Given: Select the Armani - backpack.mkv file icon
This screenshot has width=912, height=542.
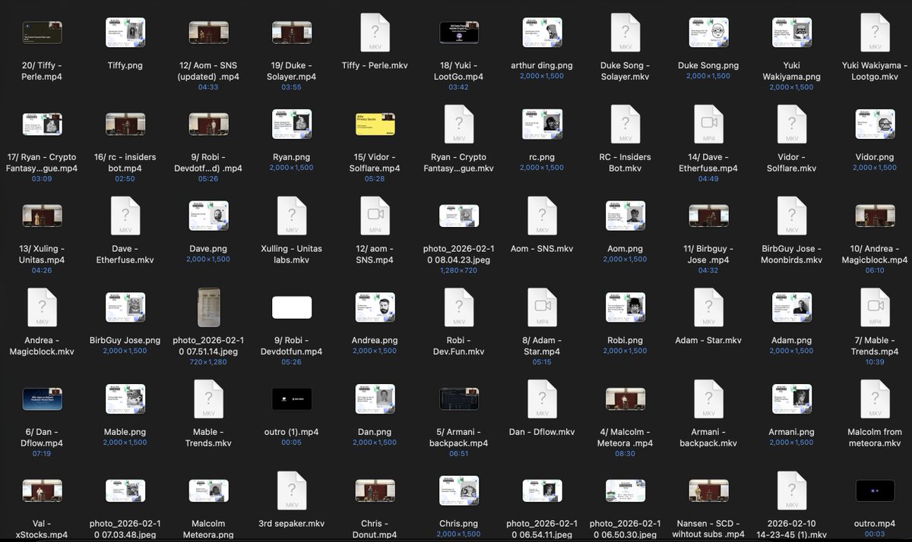Looking at the screenshot, I should (708, 399).
